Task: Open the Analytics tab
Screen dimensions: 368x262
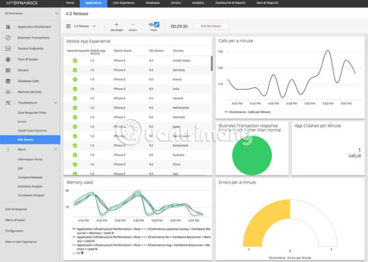Action: pos(198,3)
